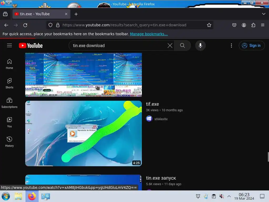Open the notifications bell in tray
The image size is (269, 202).
[198, 196]
